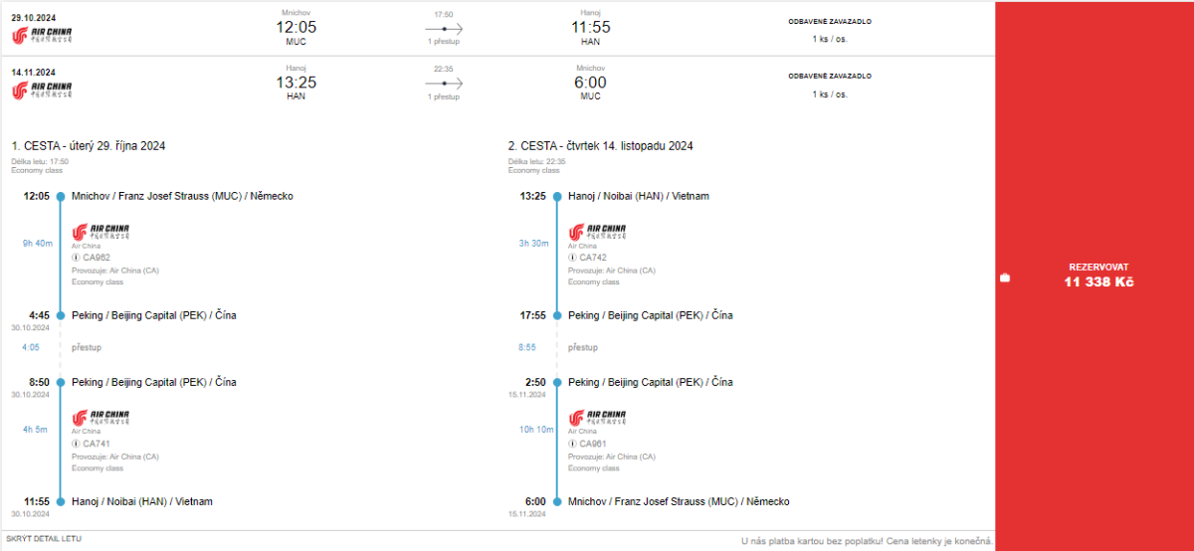Click the 13:25 Hanoj departure timeline dot
Viewport: 1194px width, 551px height.
(x=557, y=197)
